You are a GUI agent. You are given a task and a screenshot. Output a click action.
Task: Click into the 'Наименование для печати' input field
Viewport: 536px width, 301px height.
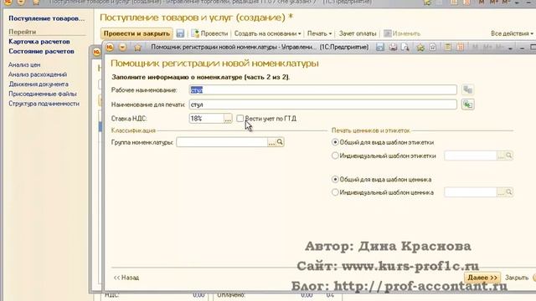(322, 105)
